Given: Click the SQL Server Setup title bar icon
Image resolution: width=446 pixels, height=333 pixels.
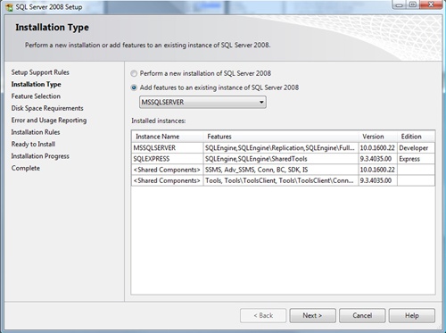Looking at the screenshot, I should click(9, 7).
